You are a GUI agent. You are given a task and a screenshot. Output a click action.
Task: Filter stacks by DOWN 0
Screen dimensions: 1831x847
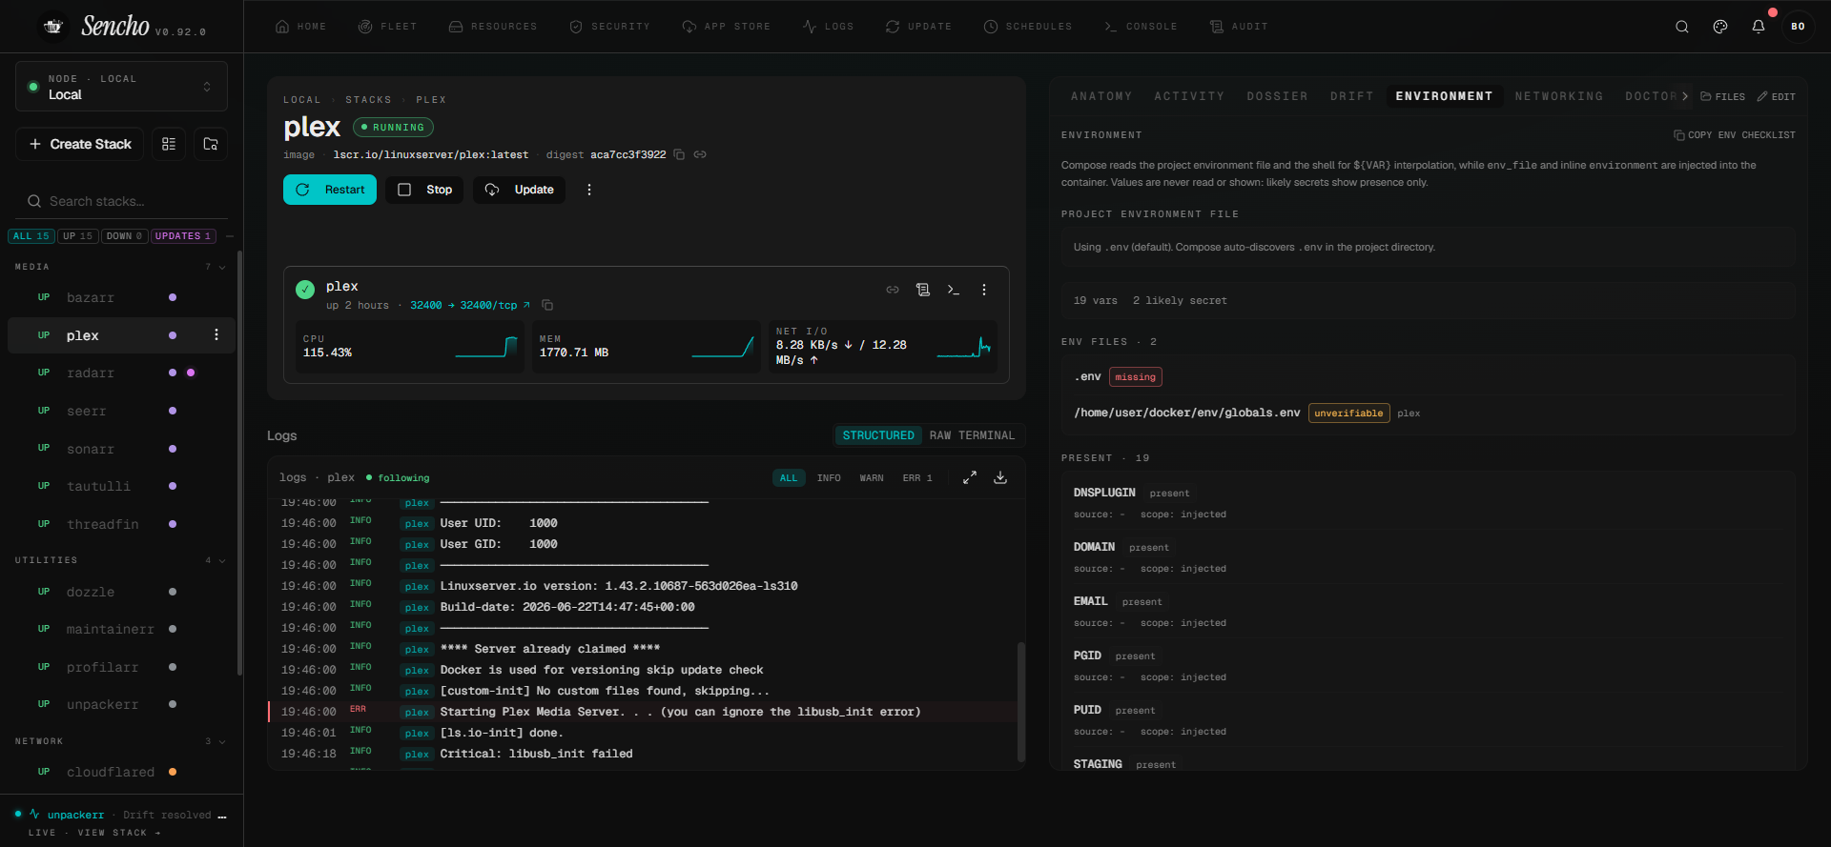pos(125,236)
